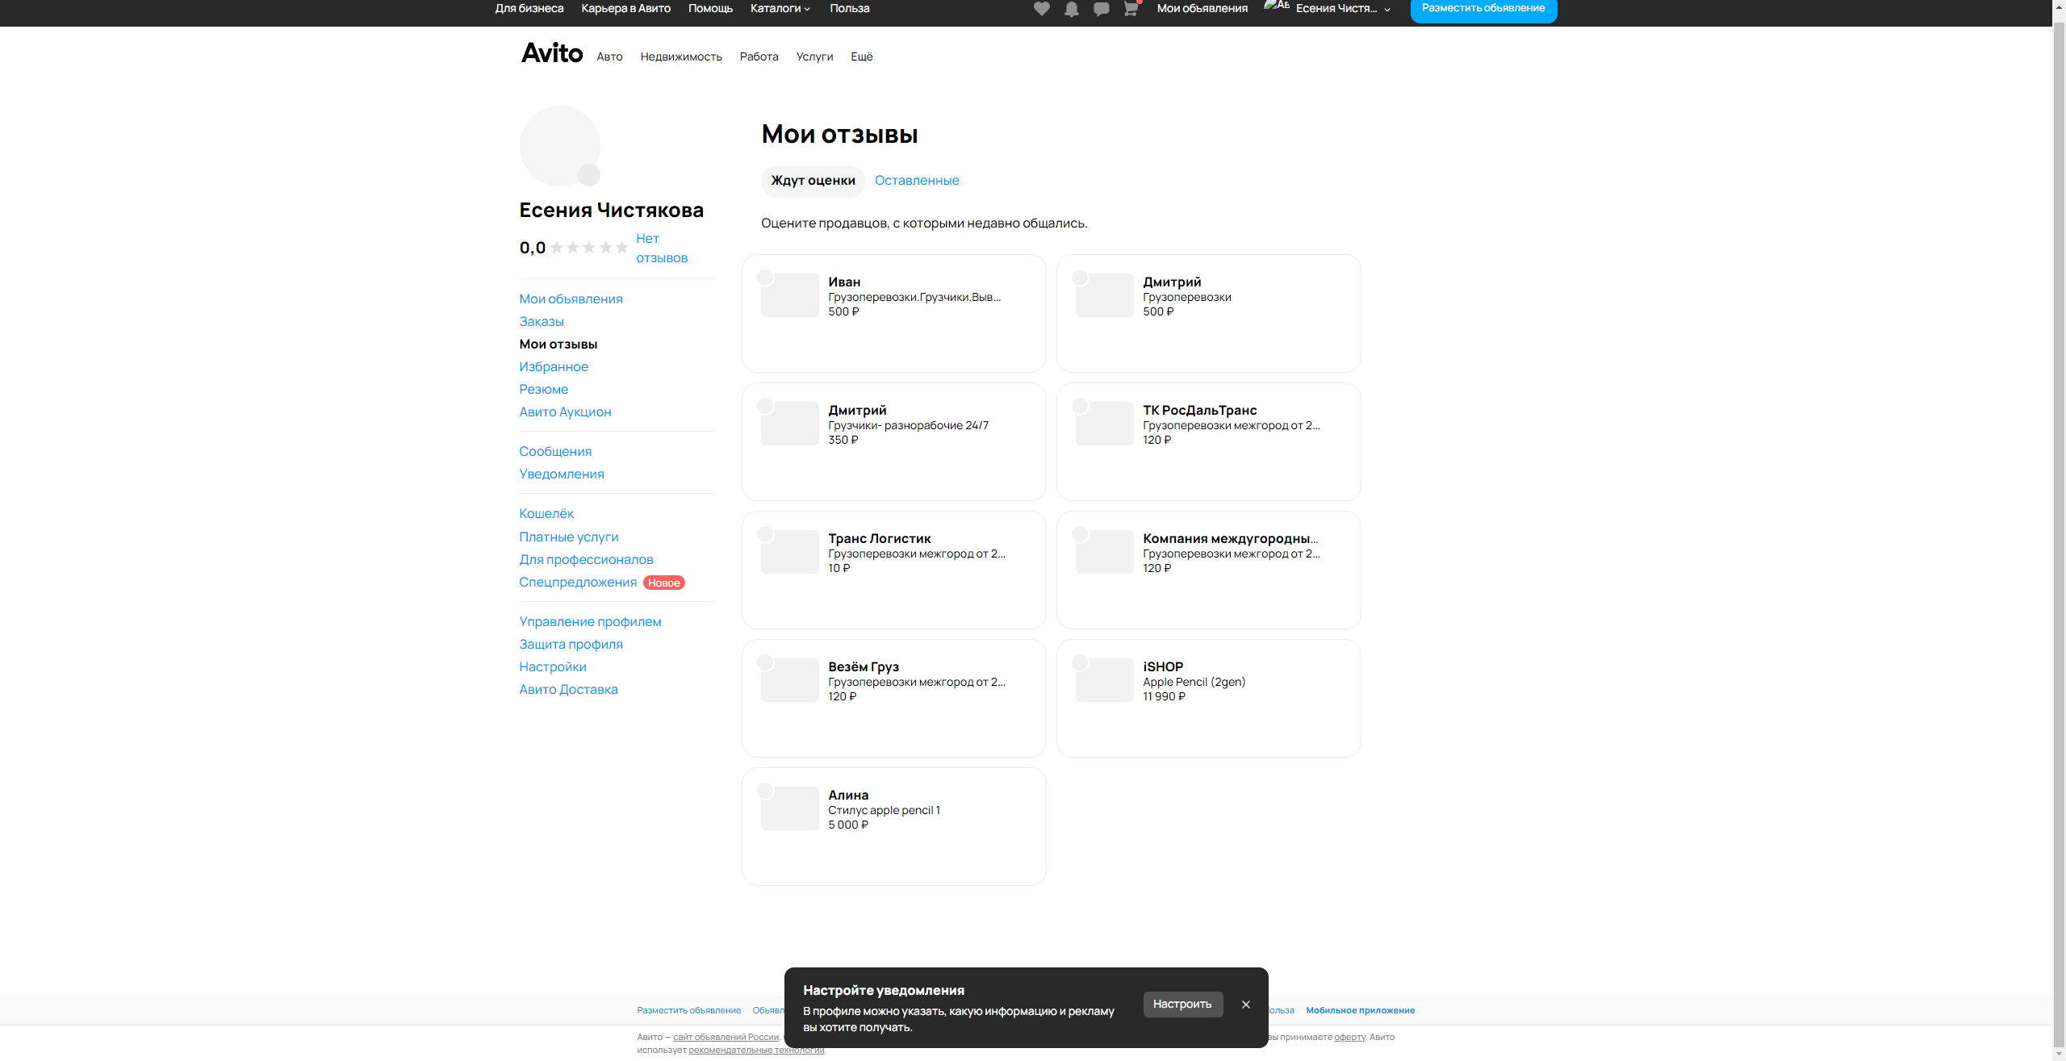Viewport: 2066px width, 1061px height.
Task: Click the notifications bell icon
Action: coord(1071,9)
